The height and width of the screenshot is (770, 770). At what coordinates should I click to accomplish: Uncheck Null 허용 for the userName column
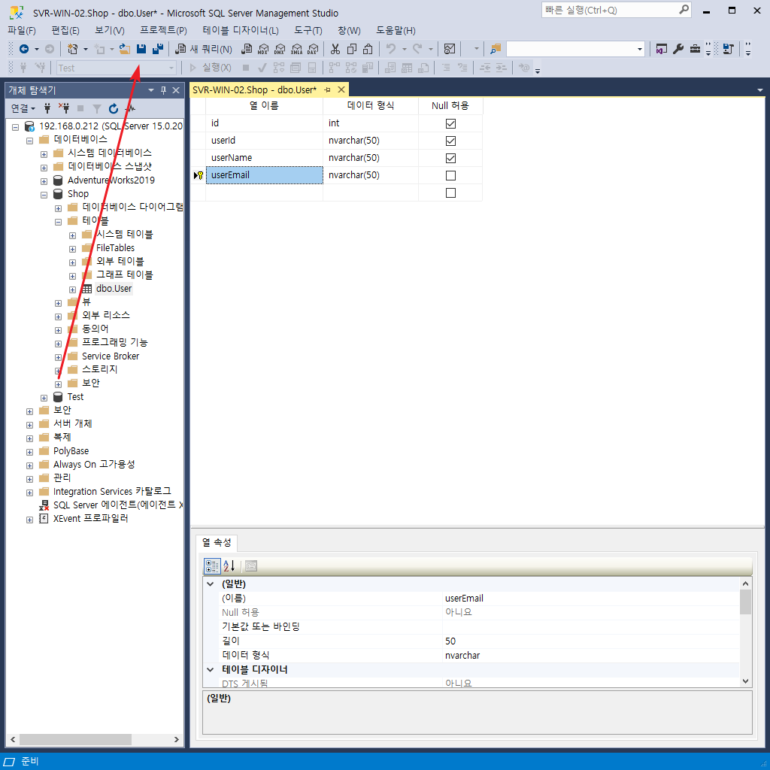tap(450, 158)
